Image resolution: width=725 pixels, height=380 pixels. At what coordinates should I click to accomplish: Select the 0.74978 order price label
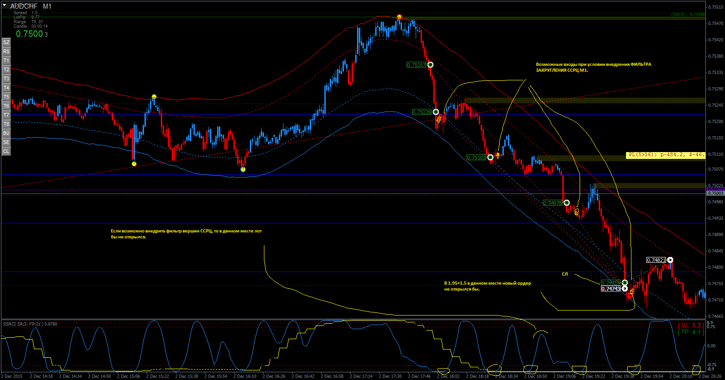click(553, 203)
